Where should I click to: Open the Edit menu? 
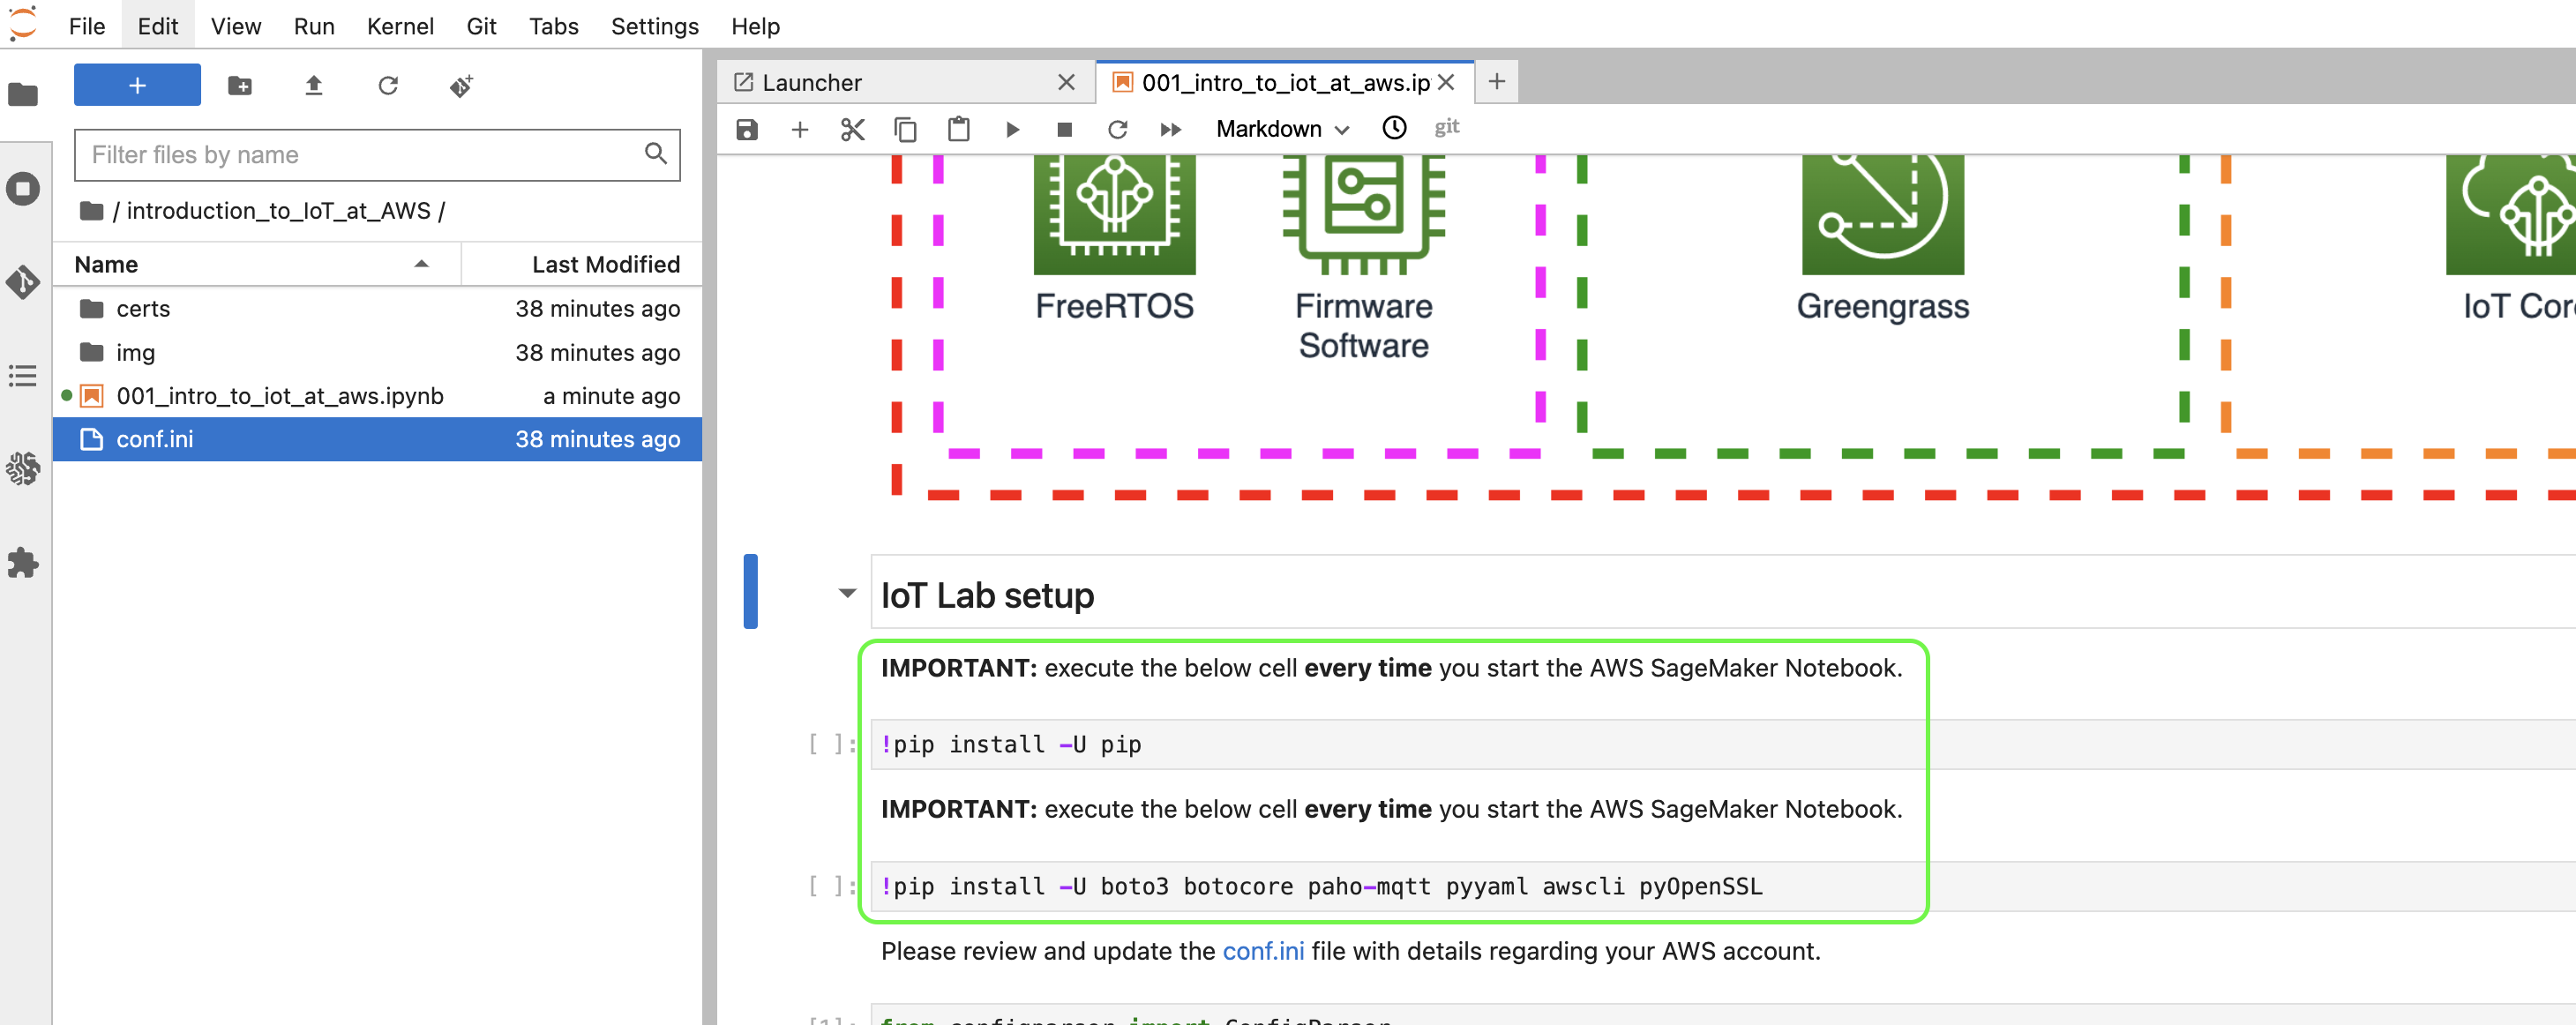(x=158, y=26)
